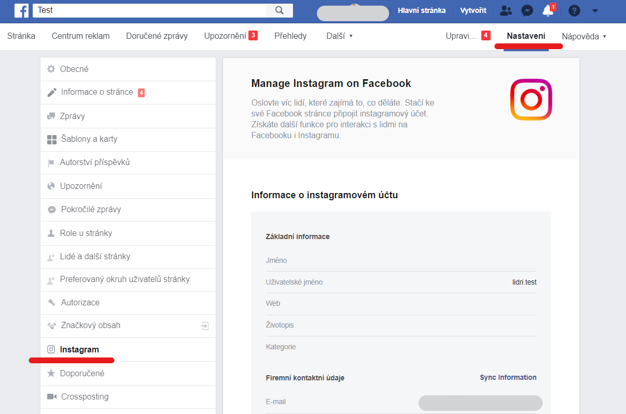This screenshot has width=626, height=414.
Task: Click the Vytvořit link
Action: [473, 10]
